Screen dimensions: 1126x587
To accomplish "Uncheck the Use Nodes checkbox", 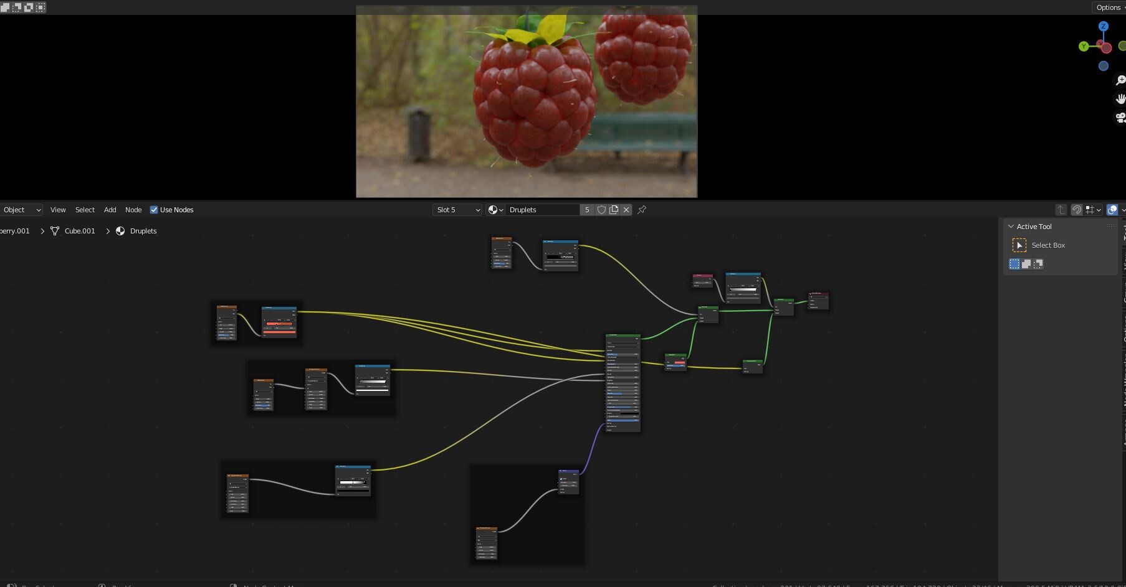I will pos(154,210).
